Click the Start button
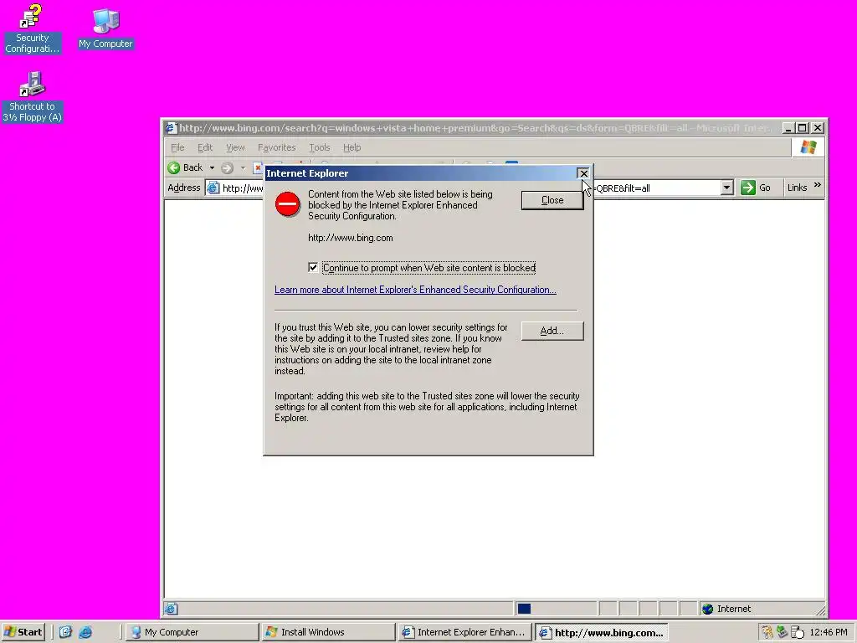 coord(23,632)
